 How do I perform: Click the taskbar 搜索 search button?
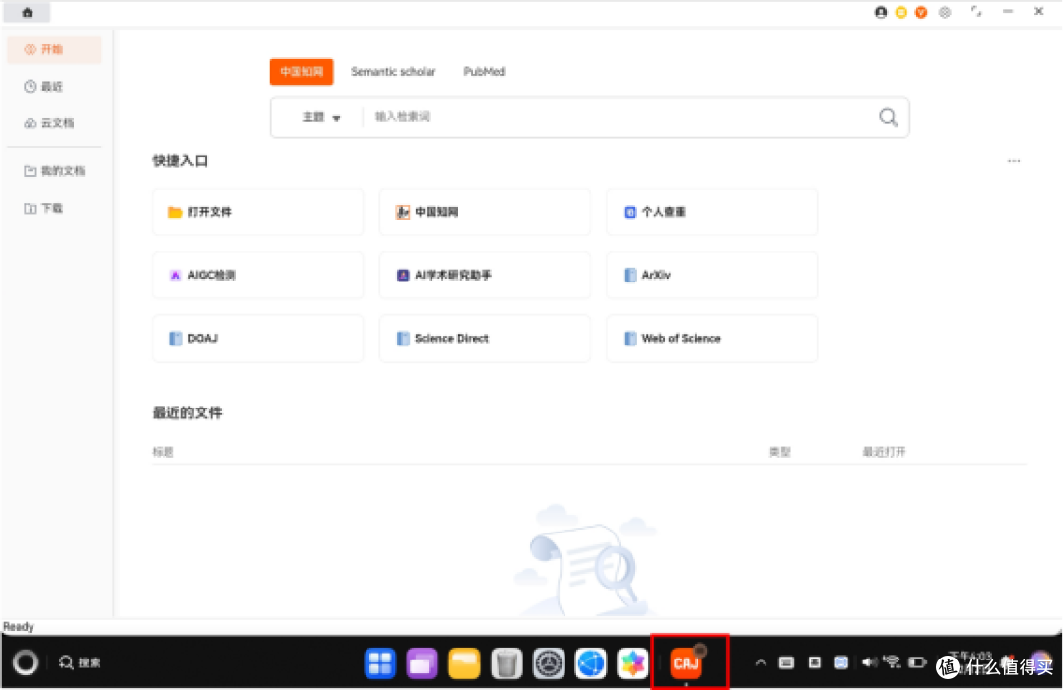80,662
